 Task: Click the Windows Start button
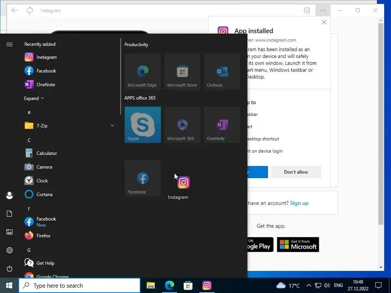coord(9,285)
